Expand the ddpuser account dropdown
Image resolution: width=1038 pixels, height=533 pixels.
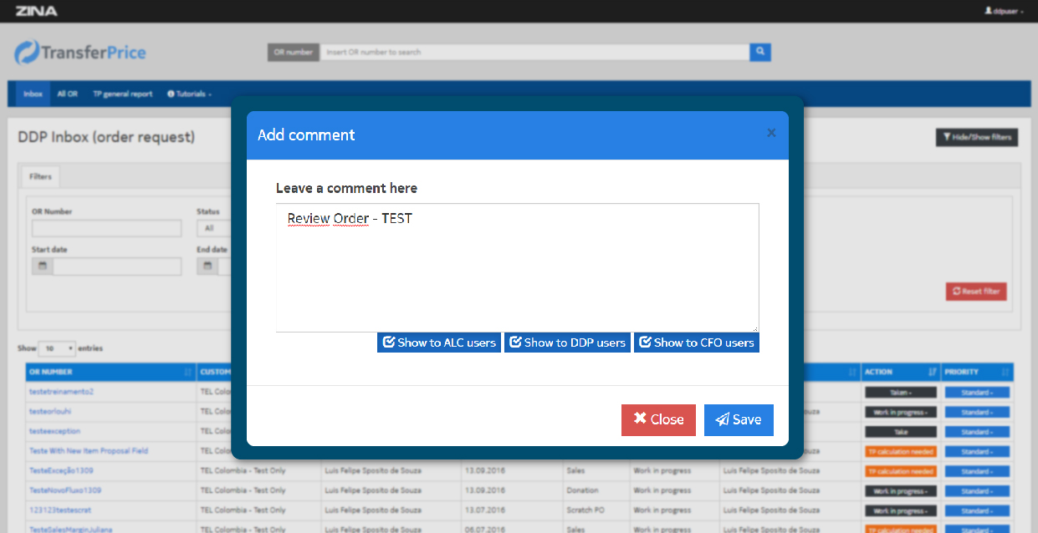tap(1004, 11)
